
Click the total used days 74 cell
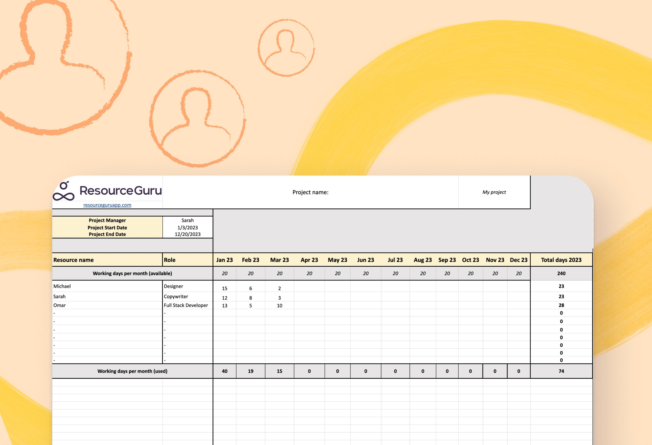pos(561,371)
